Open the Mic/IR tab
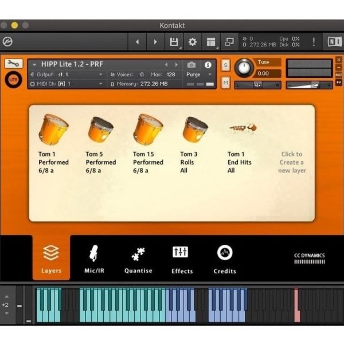The height and width of the screenshot is (344, 344). [x=94, y=259]
